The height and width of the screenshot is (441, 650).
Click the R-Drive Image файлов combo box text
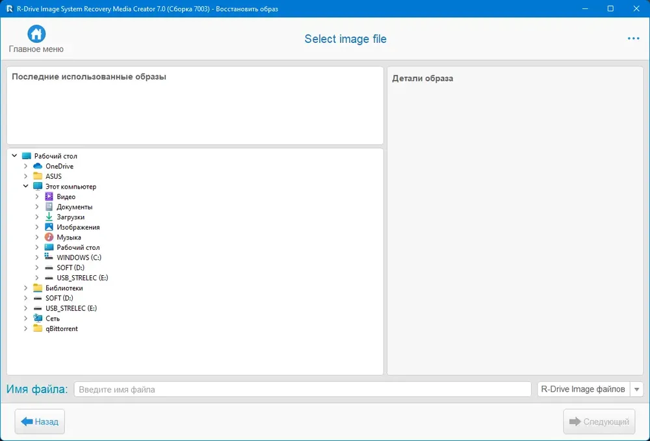pos(583,389)
